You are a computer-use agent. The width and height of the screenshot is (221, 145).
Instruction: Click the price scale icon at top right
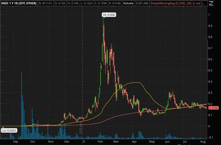click(211, 3)
